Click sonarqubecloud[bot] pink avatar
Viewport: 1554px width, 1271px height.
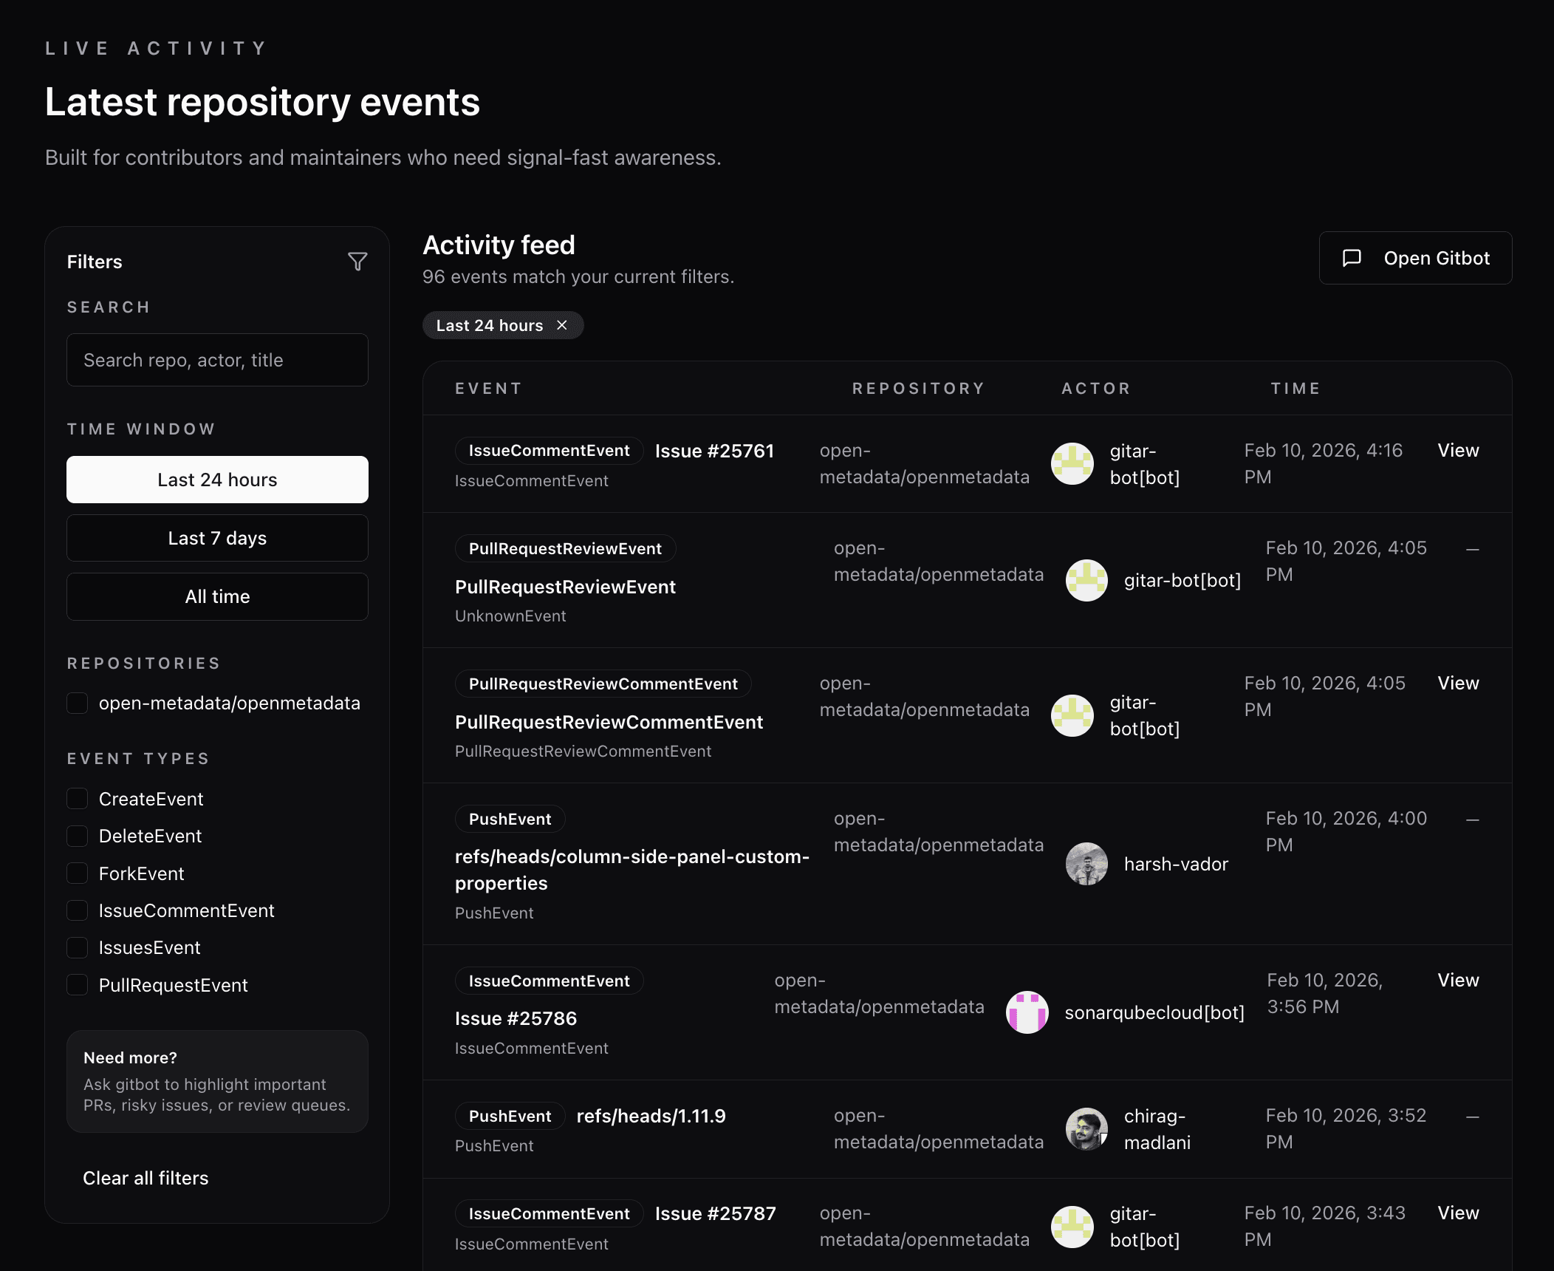(1027, 1012)
